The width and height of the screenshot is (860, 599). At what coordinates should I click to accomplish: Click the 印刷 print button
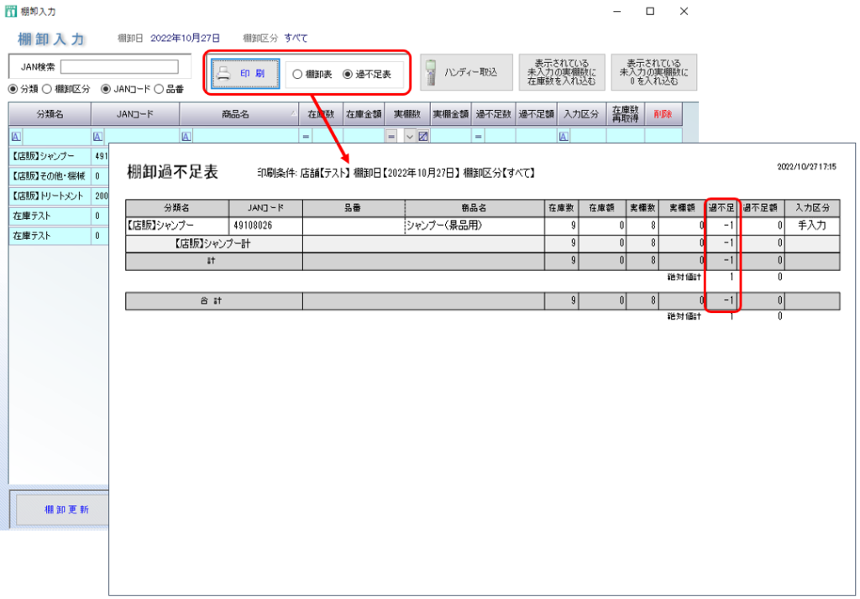click(x=245, y=74)
